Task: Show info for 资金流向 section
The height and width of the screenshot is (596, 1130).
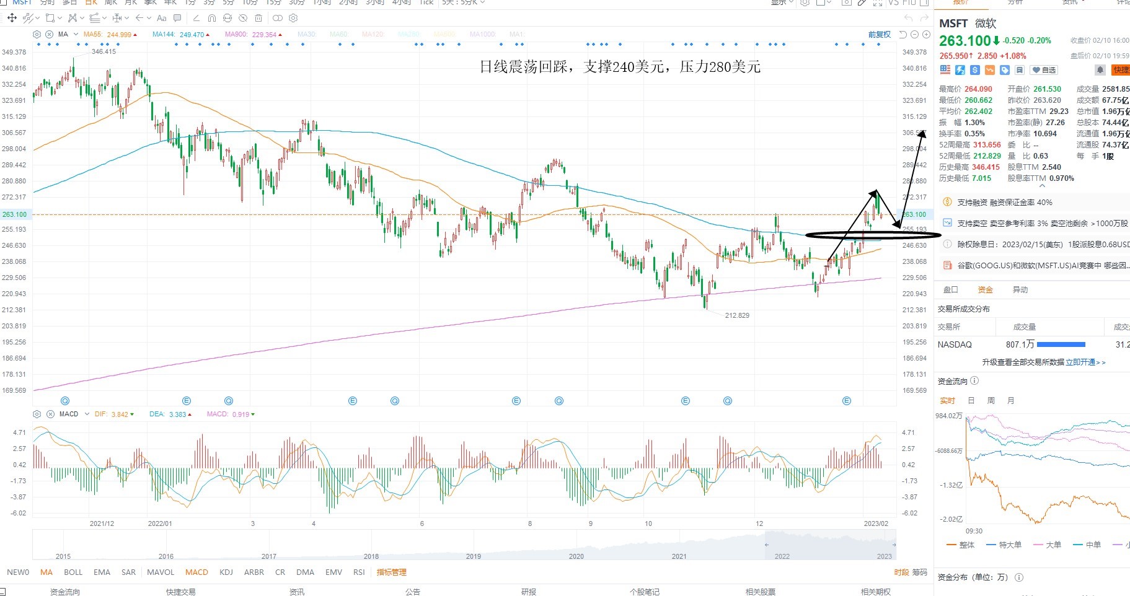Action: pos(974,381)
